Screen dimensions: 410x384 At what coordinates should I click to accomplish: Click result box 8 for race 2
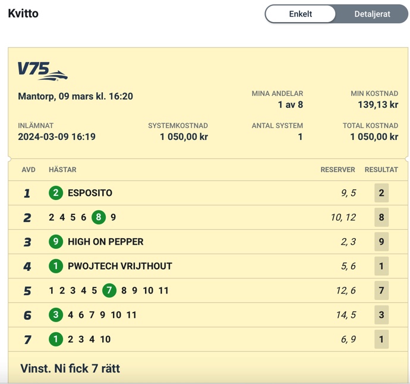(381, 217)
